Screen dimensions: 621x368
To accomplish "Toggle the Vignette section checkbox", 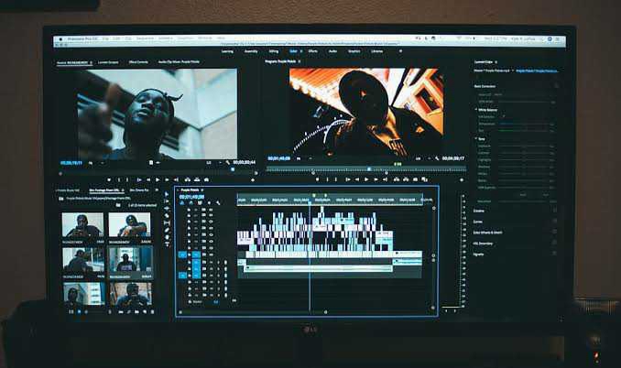I will [554, 254].
